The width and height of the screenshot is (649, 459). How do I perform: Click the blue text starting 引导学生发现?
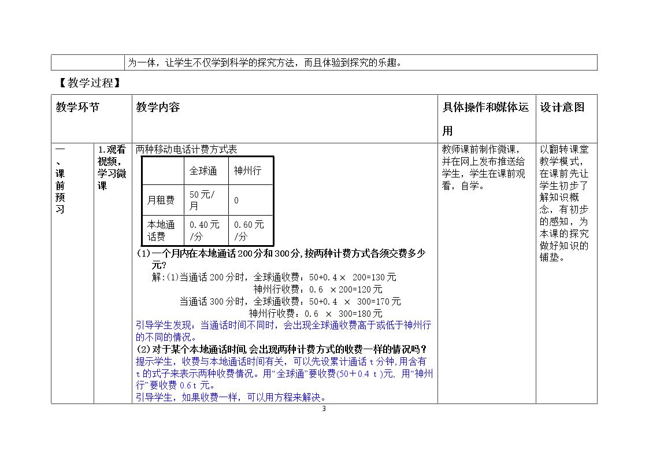click(284, 331)
